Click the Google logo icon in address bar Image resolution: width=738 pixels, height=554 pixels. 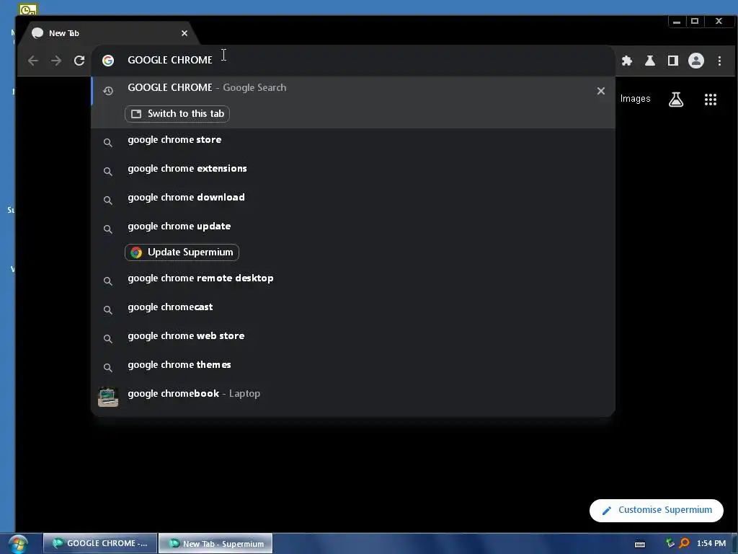click(x=108, y=61)
